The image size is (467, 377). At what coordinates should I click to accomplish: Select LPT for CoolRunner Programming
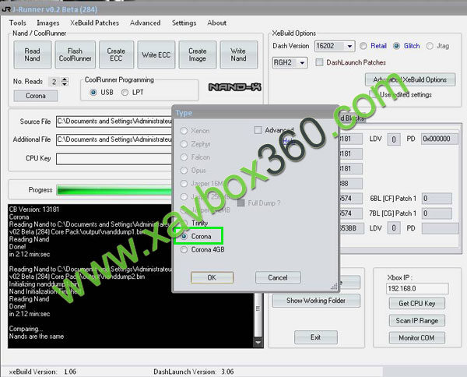click(132, 93)
